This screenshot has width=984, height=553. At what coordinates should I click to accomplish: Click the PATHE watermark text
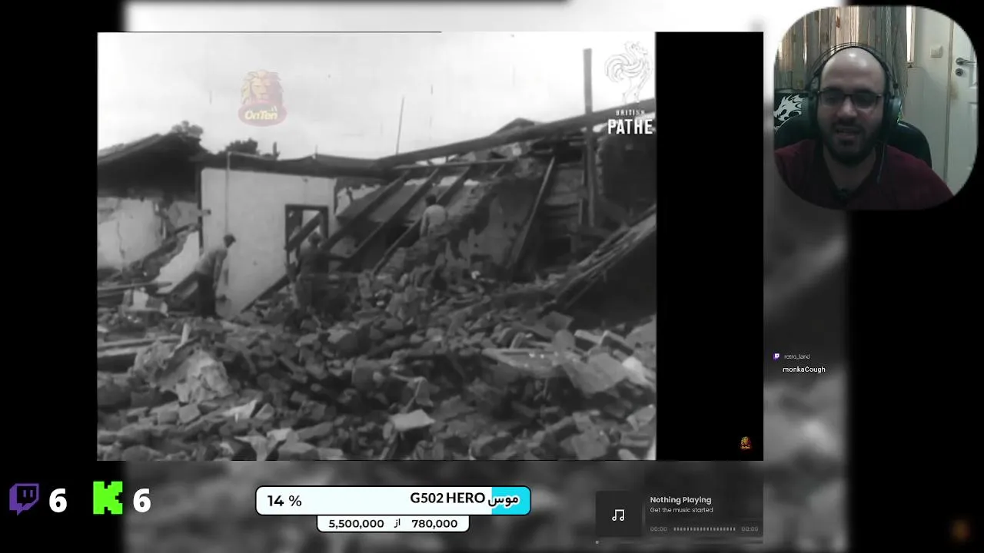point(630,127)
